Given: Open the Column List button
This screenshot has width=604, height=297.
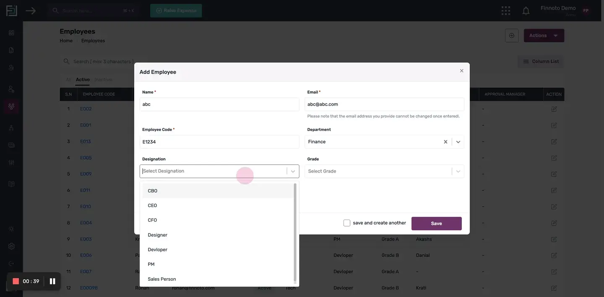Looking at the screenshot, I should [x=541, y=61].
